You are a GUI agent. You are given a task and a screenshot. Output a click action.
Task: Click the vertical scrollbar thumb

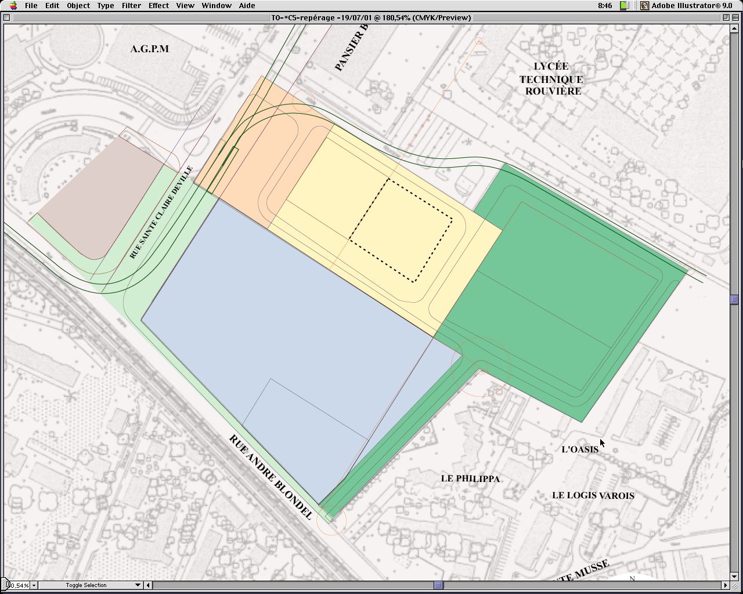click(x=734, y=300)
